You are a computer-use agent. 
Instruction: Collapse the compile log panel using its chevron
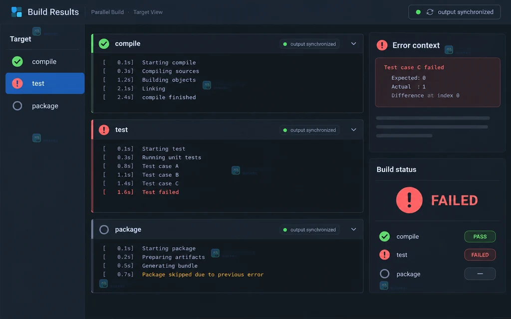(x=354, y=44)
